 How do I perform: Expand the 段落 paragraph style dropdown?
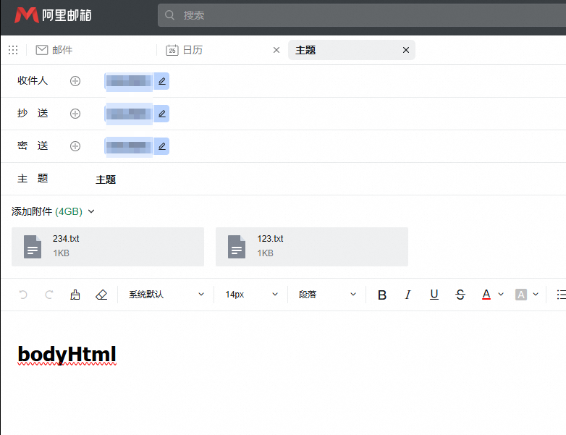327,295
